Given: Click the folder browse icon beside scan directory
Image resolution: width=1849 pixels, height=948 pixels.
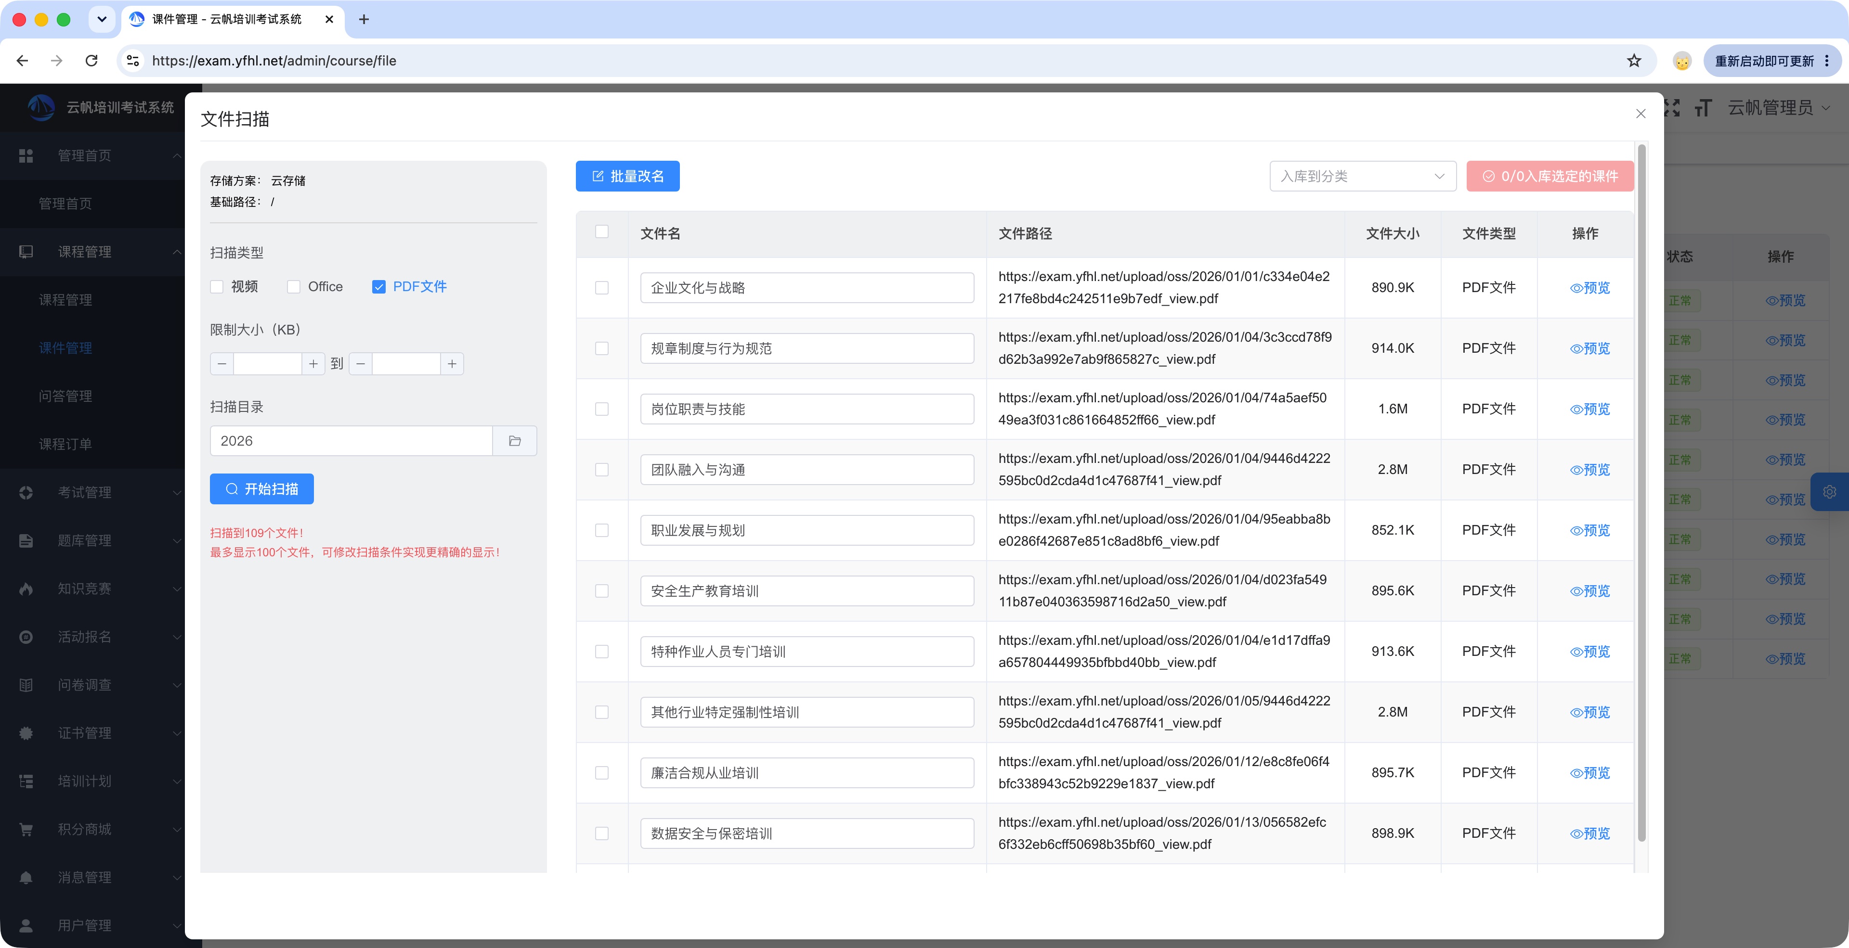Looking at the screenshot, I should 515,441.
